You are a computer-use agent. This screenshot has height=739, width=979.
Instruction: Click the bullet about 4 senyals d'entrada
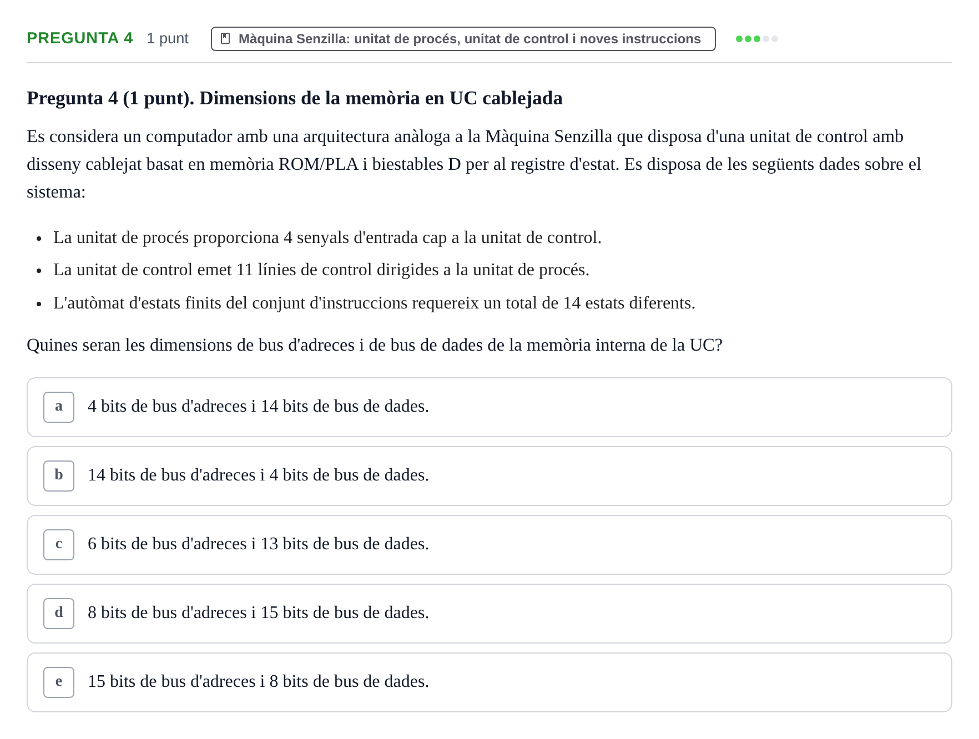click(x=327, y=237)
